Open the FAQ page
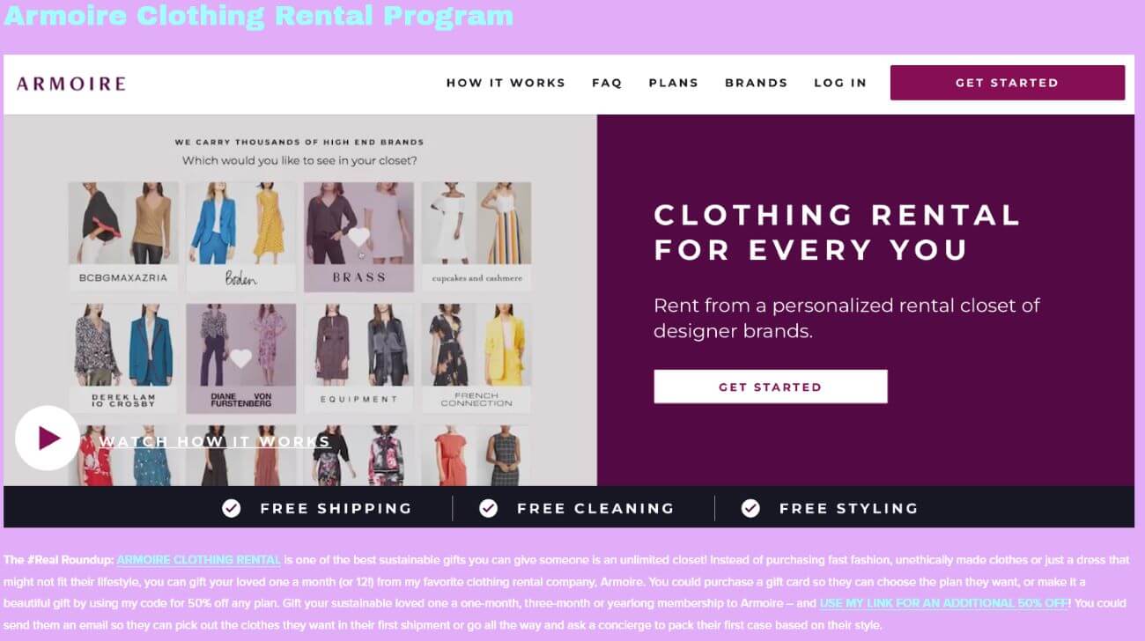1145x641 pixels. coord(607,83)
